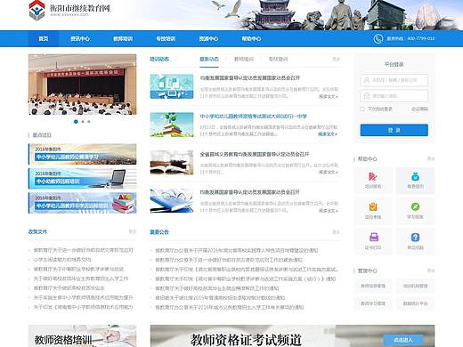The width and height of the screenshot is (463, 347).
Task: Select the second carousel dot
Action: (83, 122)
